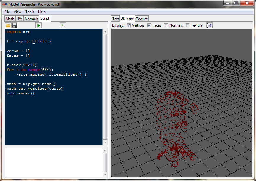The width and height of the screenshot is (256, 181).
Task: Click the 3D cube view icon
Action: coord(210,25)
